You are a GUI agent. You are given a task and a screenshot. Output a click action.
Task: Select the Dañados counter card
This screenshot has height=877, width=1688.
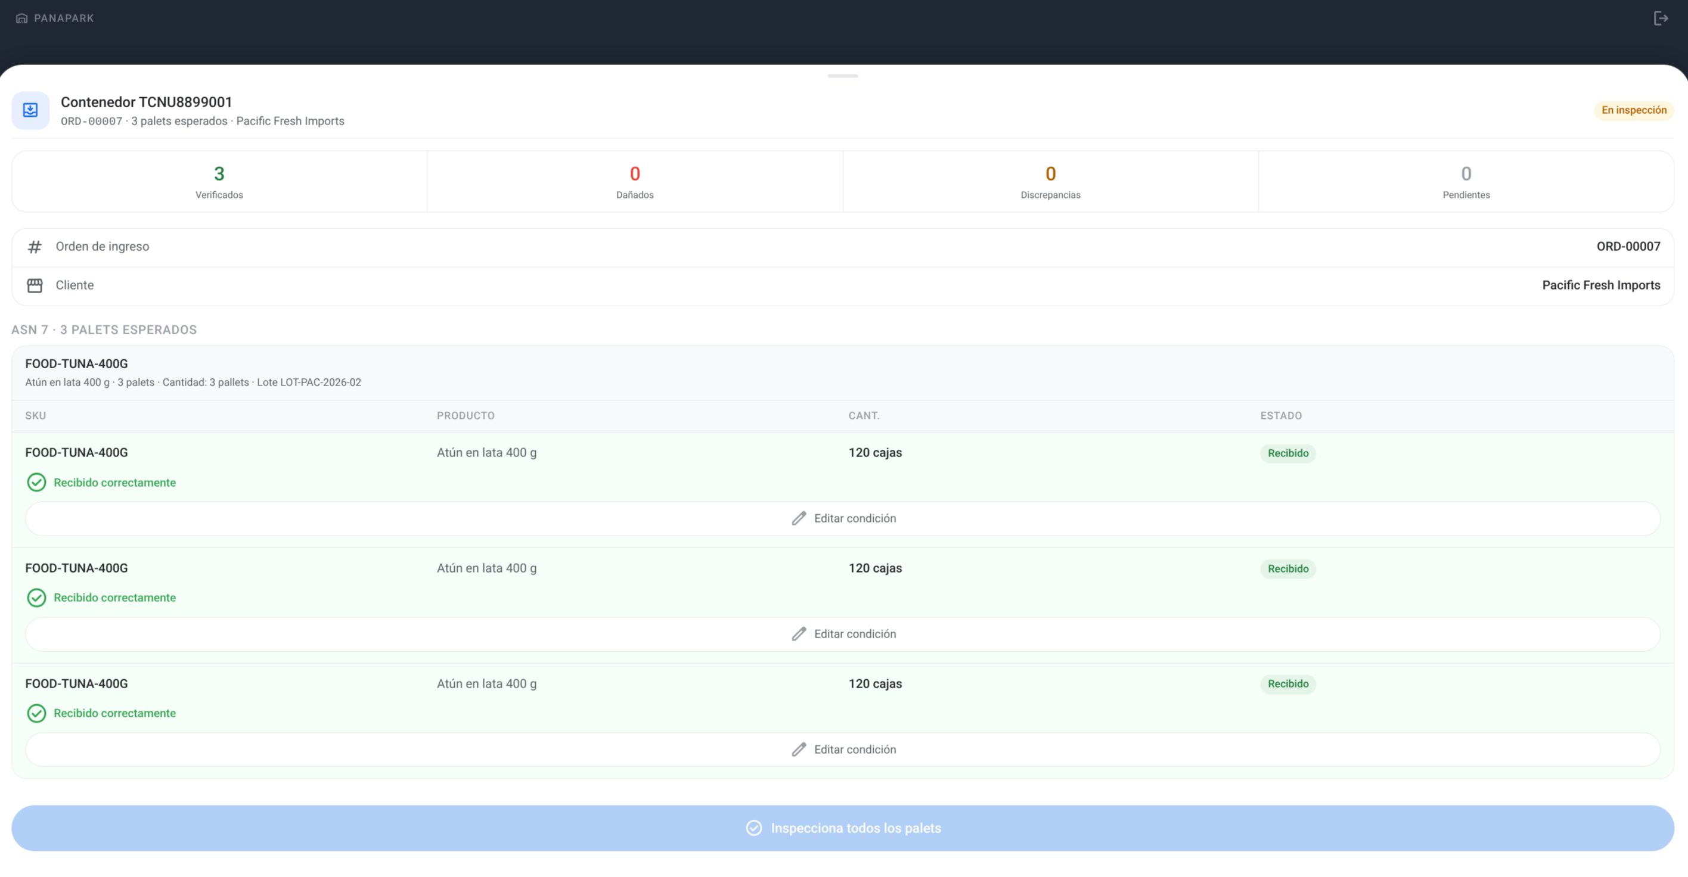tap(635, 182)
